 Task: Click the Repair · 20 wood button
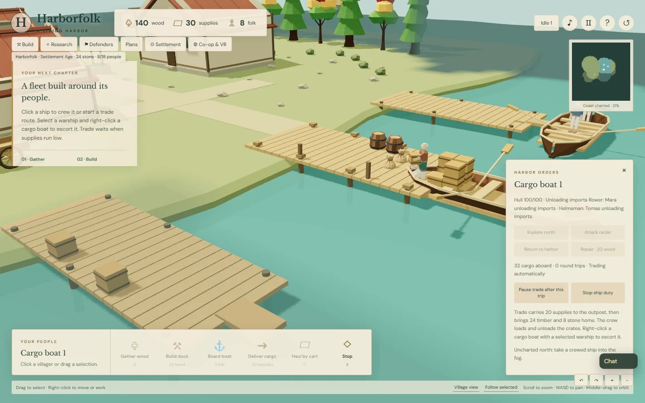coord(598,249)
